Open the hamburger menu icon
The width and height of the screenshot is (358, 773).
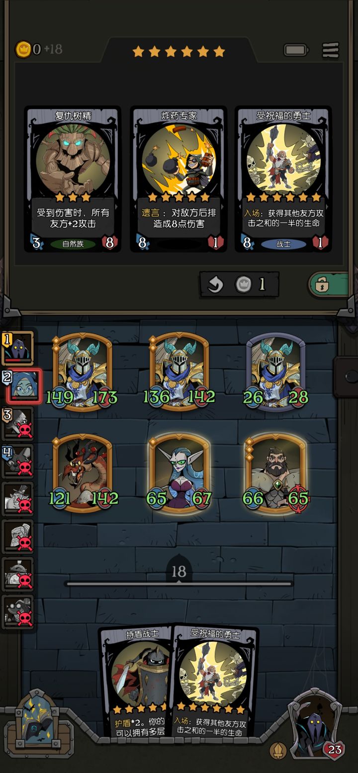[x=331, y=50]
